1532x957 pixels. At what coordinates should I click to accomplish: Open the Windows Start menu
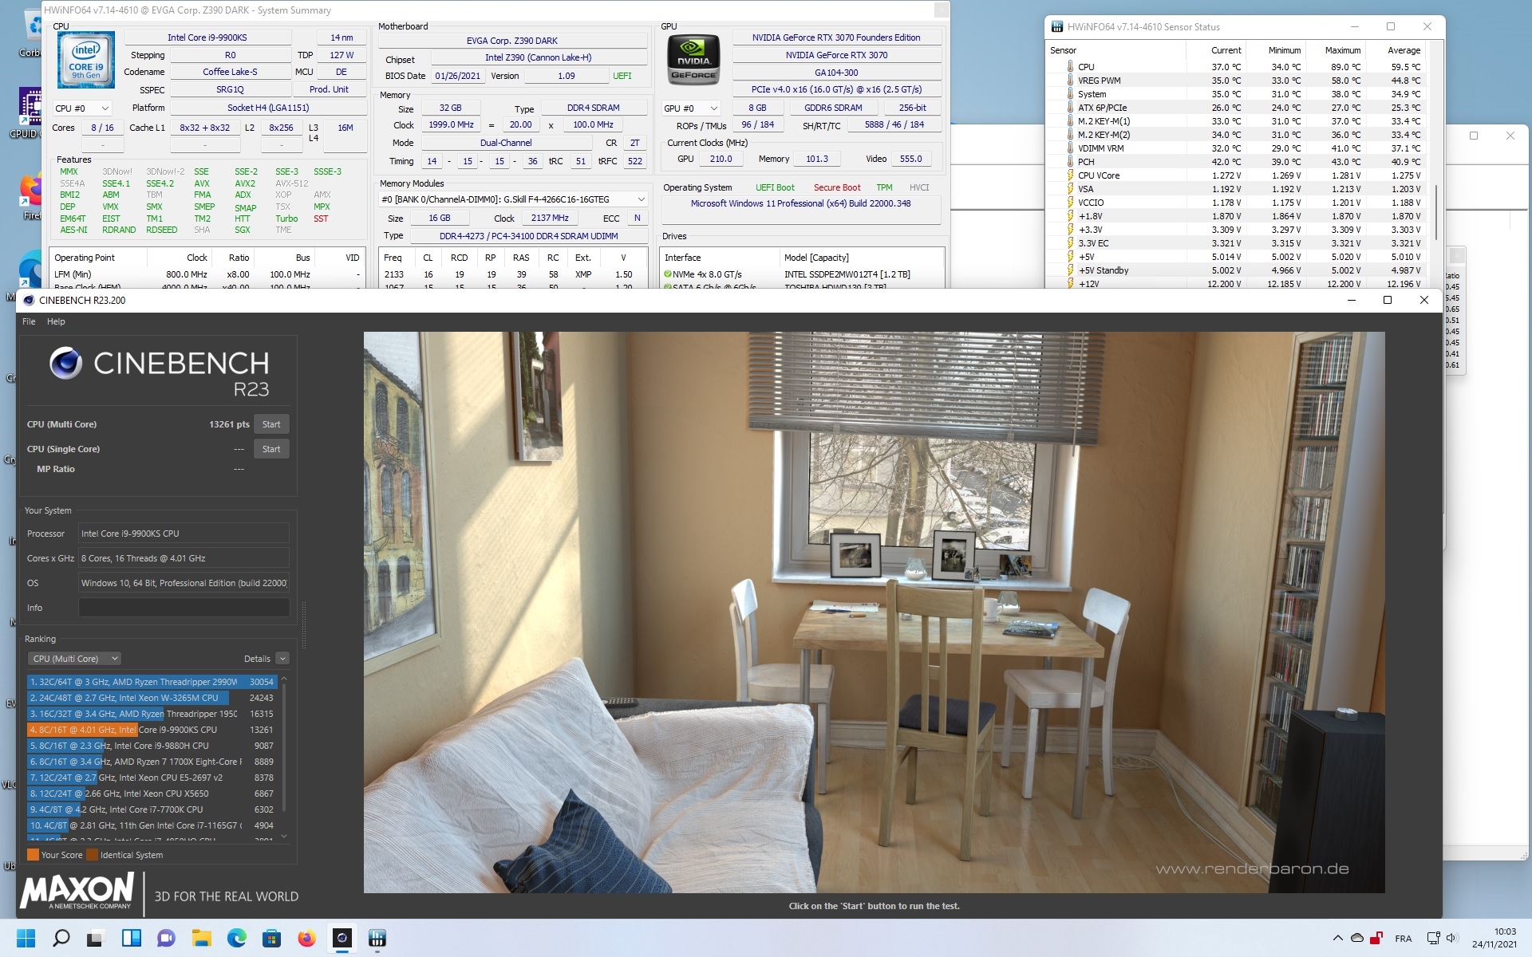click(x=26, y=938)
